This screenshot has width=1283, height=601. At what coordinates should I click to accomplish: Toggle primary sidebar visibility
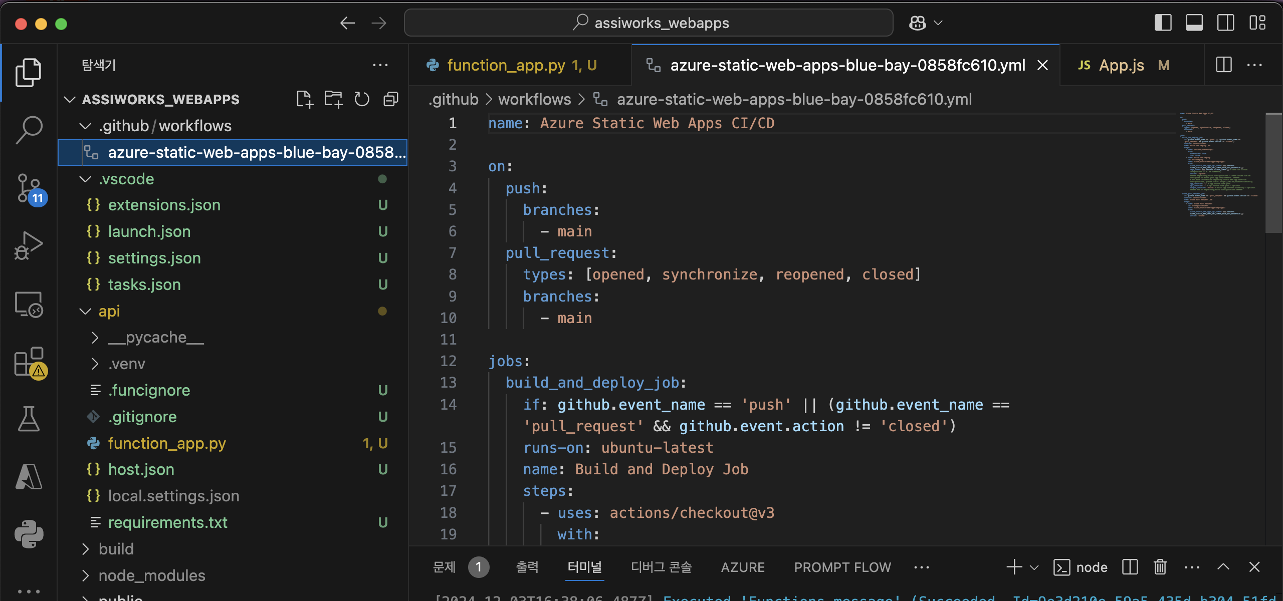coord(1163,23)
